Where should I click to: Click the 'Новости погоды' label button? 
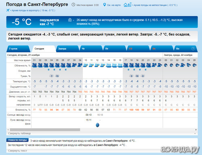17,140
